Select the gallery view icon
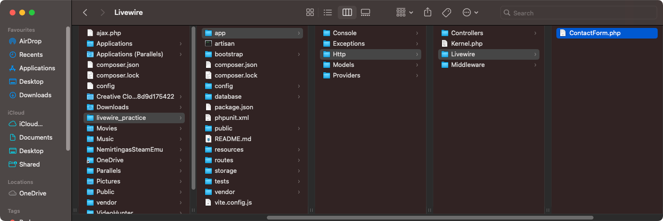Screen dimensions: 663x221 [x=365, y=13]
